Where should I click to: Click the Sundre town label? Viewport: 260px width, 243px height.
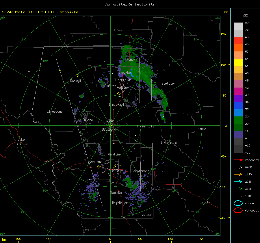pyautogui.click(x=88, y=120)
